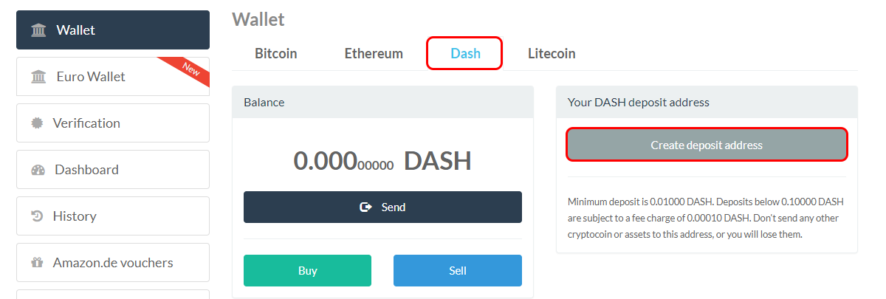Open History from the sidebar
Screen dimensions: 886x299
pos(113,216)
